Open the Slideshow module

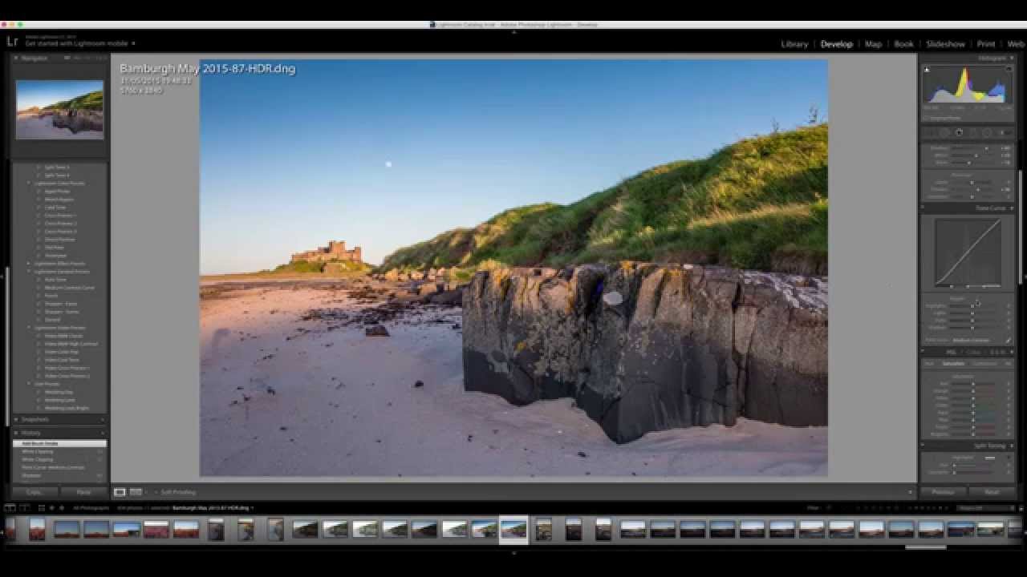click(945, 44)
